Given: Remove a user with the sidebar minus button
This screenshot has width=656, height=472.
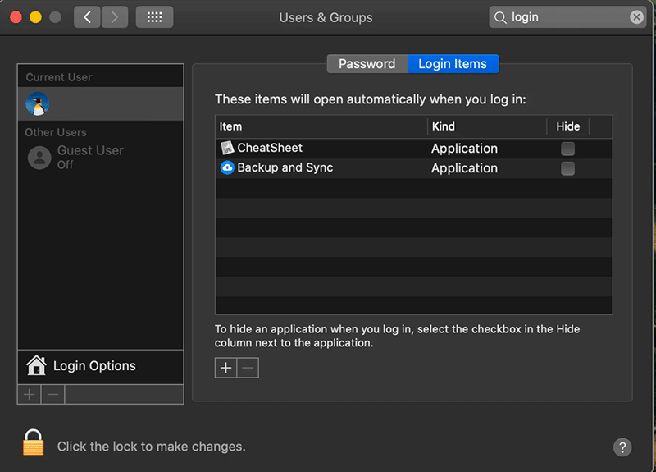Looking at the screenshot, I should point(52,395).
